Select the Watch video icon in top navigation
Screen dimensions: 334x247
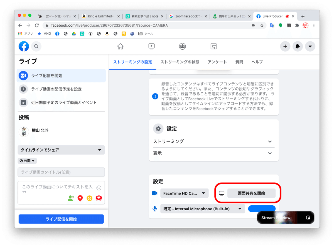151,46
